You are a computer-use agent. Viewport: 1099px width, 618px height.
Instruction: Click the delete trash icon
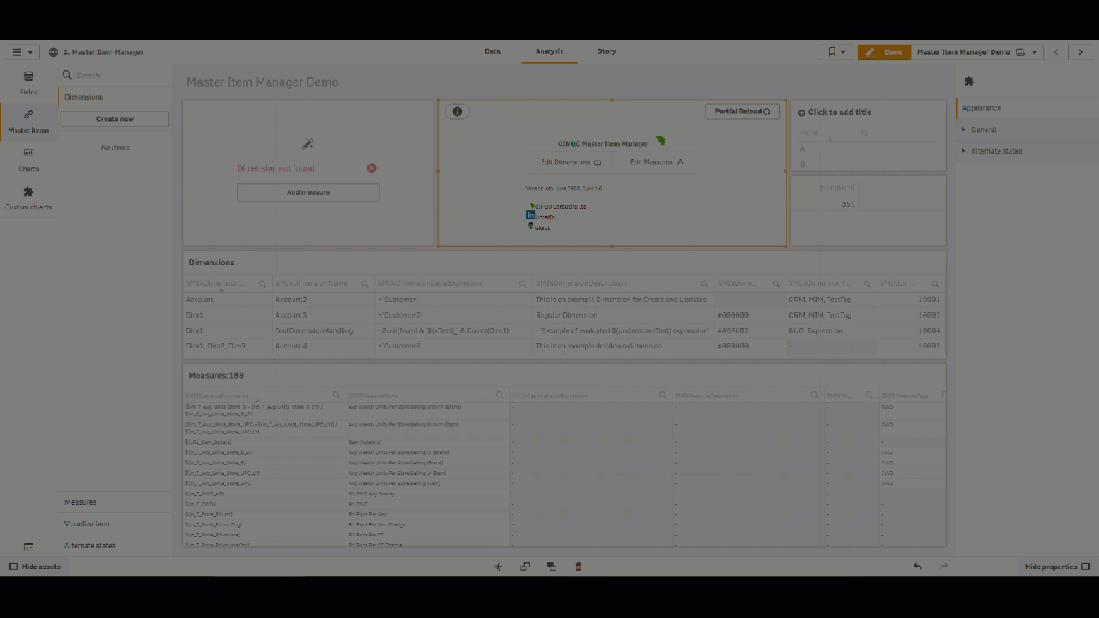pos(578,566)
